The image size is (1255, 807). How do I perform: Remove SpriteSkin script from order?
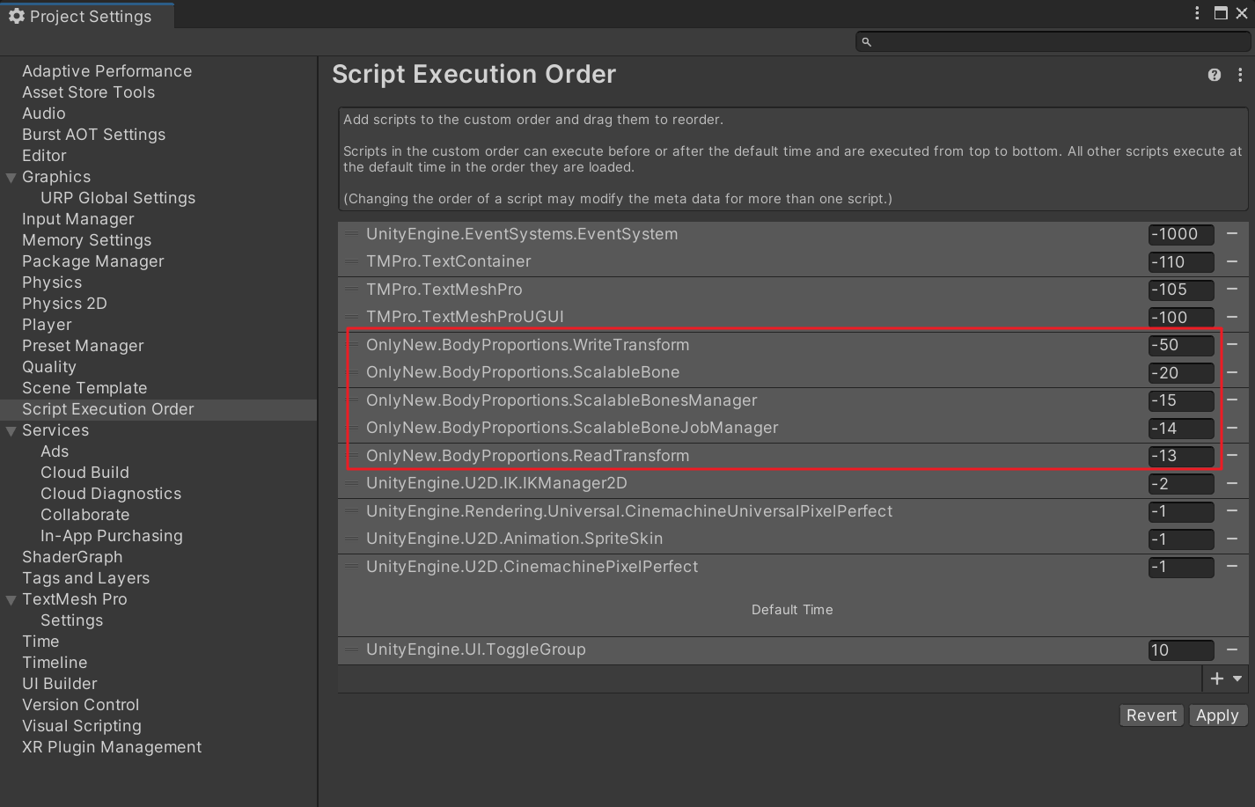click(x=1232, y=539)
